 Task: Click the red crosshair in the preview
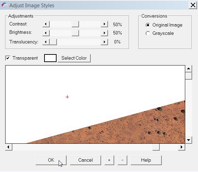point(67,97)
